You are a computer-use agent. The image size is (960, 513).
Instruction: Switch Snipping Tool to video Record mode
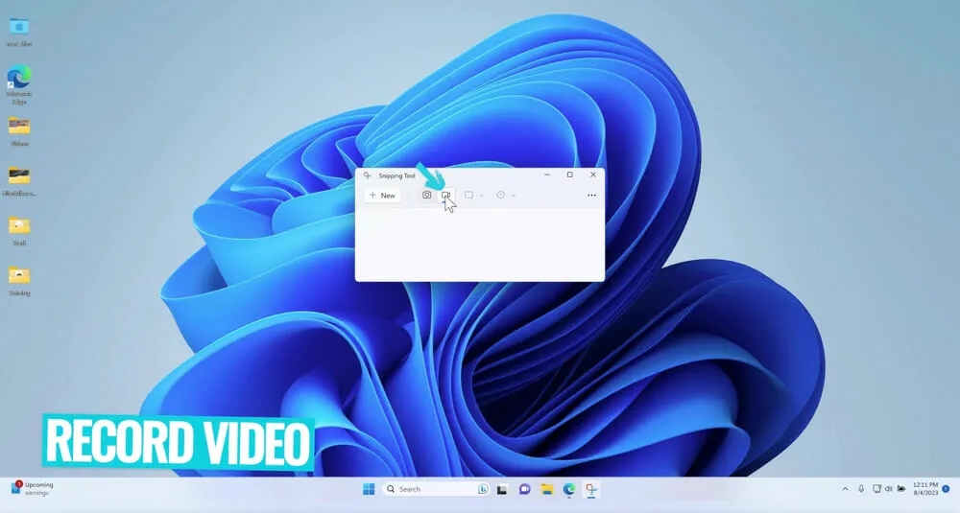(446, 195)
